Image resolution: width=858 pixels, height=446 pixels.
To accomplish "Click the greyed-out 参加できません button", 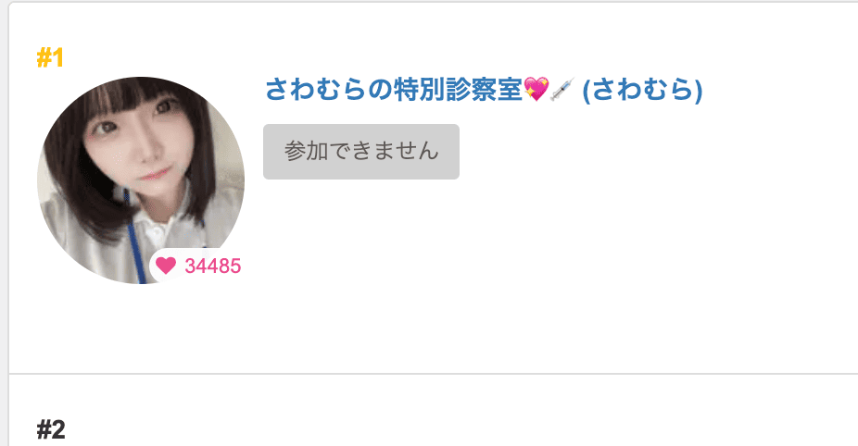I will (361, 152).
